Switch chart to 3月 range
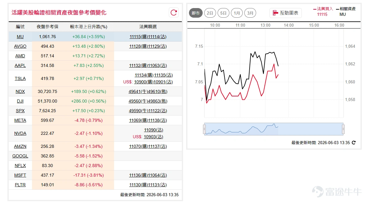The width and height of the screenshot is (368, 203). (x=250, y=13)
